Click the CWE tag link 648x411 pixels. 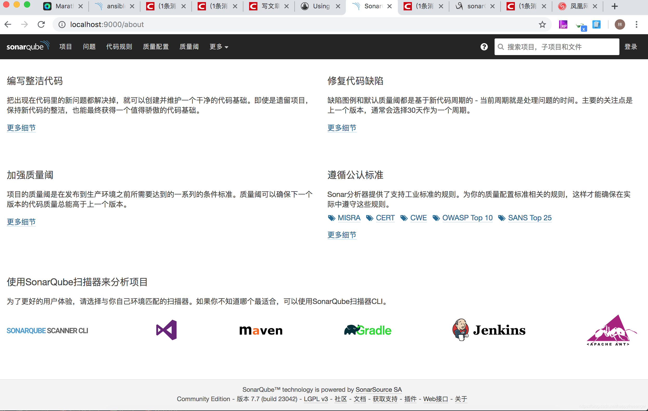pos(418,218)
